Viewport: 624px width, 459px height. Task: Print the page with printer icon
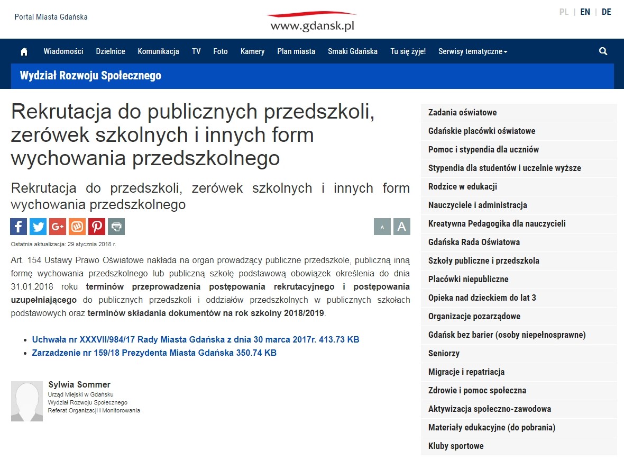[x=116, y=227]
